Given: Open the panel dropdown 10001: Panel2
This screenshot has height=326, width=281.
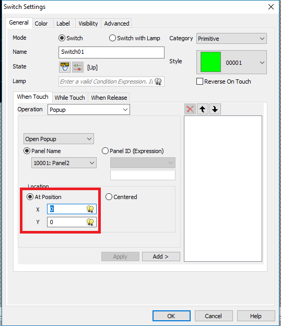Looking at the screenshot, I should [64, 163].
